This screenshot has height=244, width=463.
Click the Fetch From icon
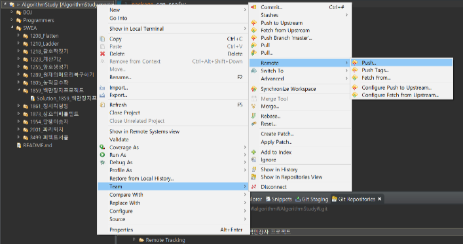coord(355,78)
